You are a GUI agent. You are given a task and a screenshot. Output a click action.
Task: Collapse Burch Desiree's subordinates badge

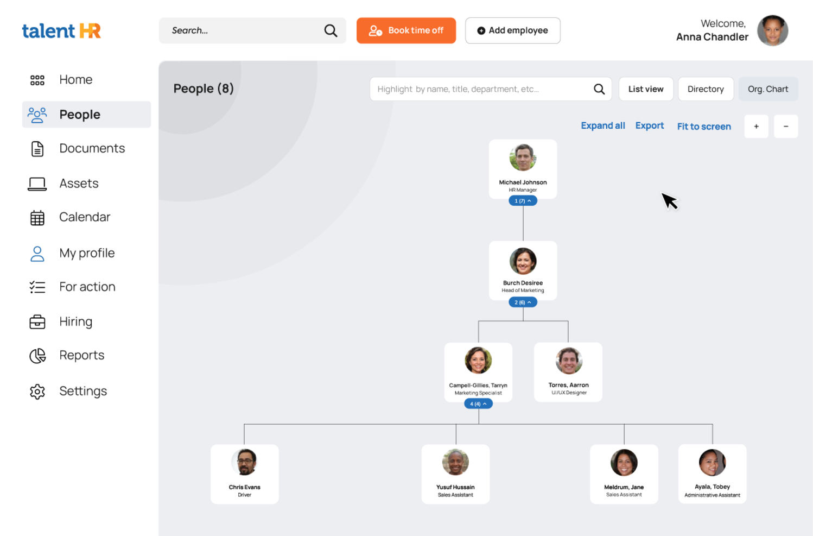point(523,302)
